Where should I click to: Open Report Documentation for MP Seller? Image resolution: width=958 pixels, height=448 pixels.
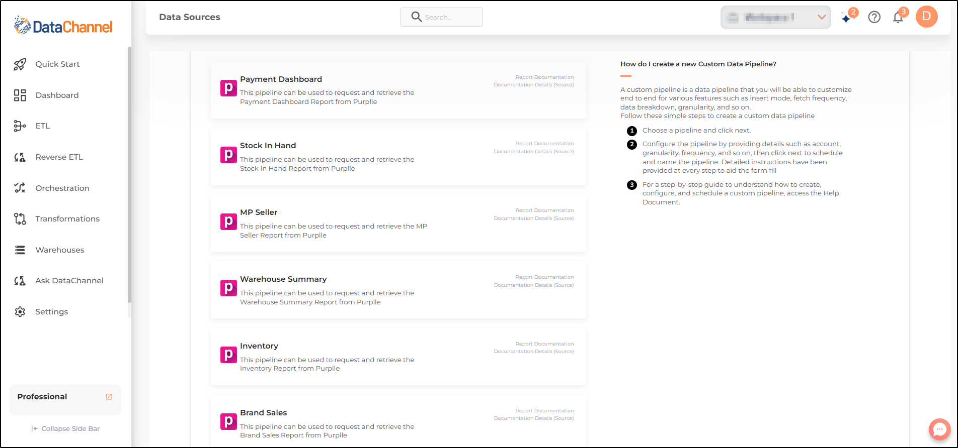pos(544,210)
